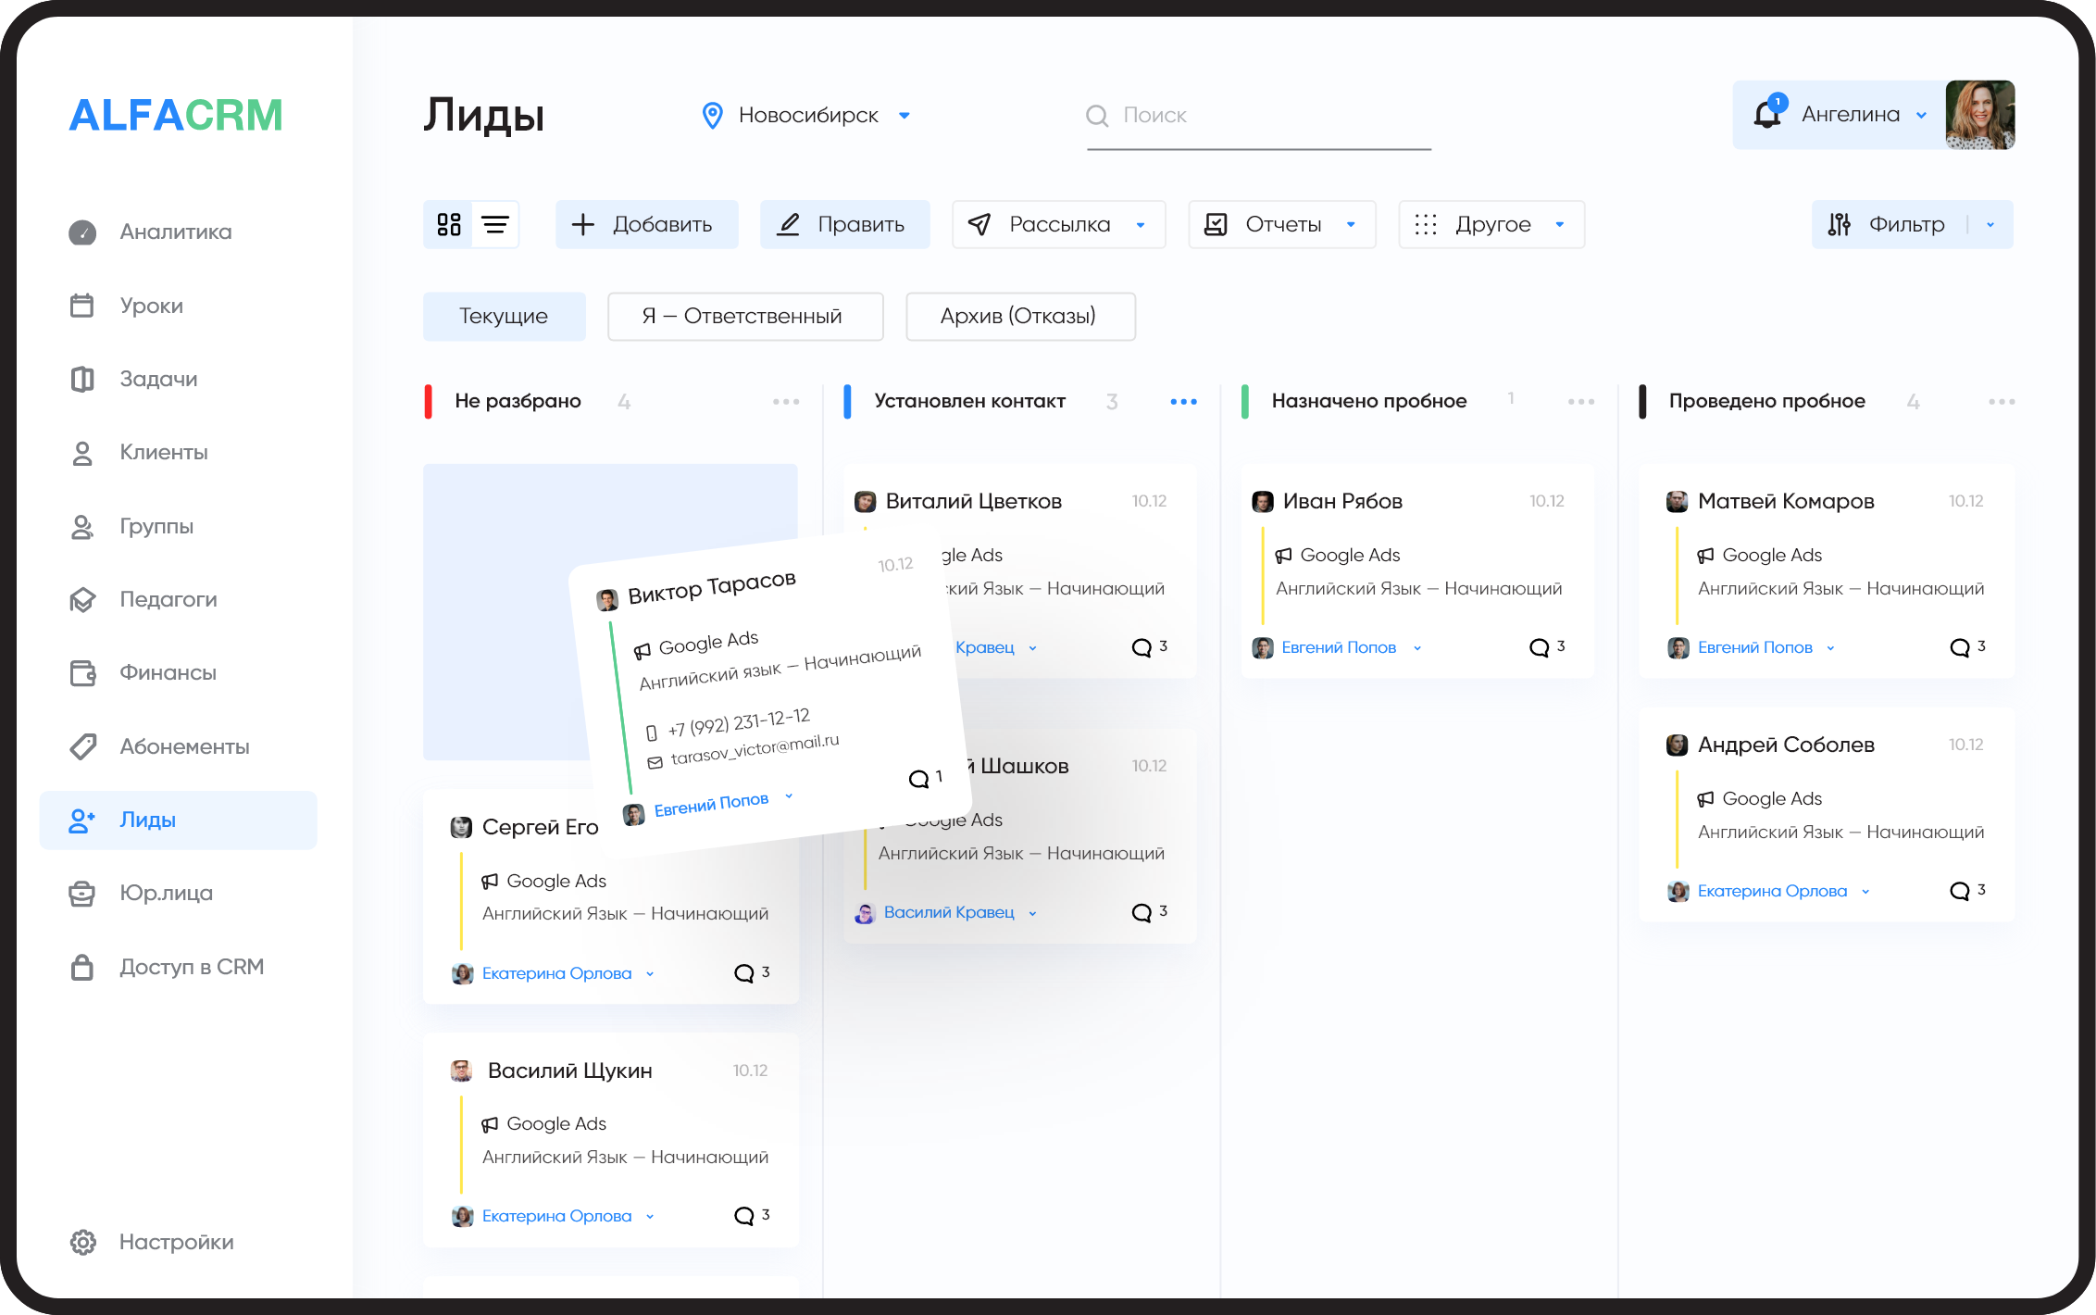Open the Установлен контакт column menu

[1182, 401]
